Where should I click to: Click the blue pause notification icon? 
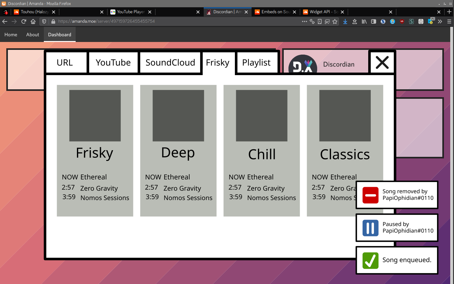(x=370, y=228)
